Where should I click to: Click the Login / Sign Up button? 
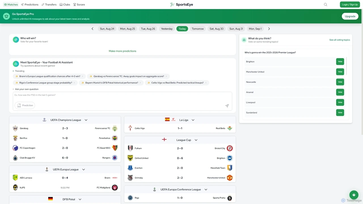tap(350, 5)
